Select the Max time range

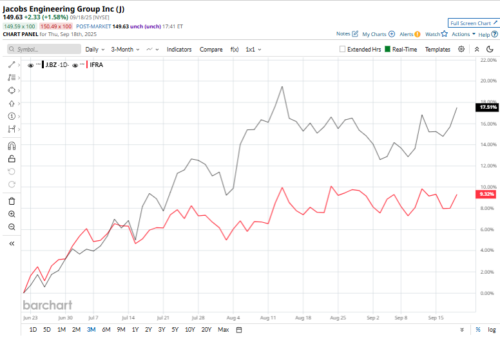click(x=223, y=330)
